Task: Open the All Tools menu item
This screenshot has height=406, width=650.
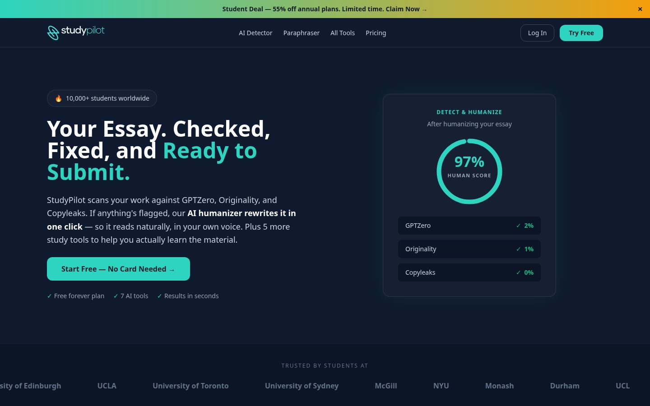Action: 343,33
